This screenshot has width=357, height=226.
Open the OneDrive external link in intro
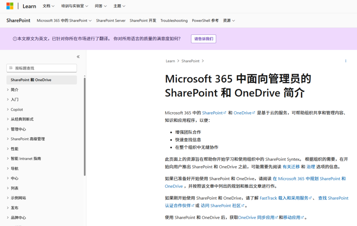tap(244, 113)
